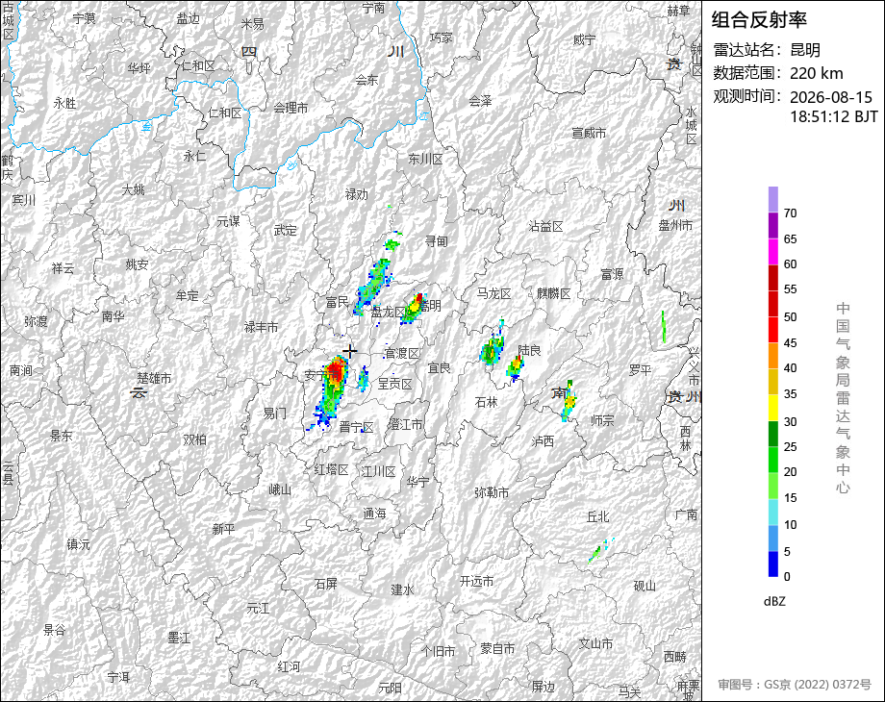
Task: Click the radar echo near 陆良
Action: coord(516,368)
